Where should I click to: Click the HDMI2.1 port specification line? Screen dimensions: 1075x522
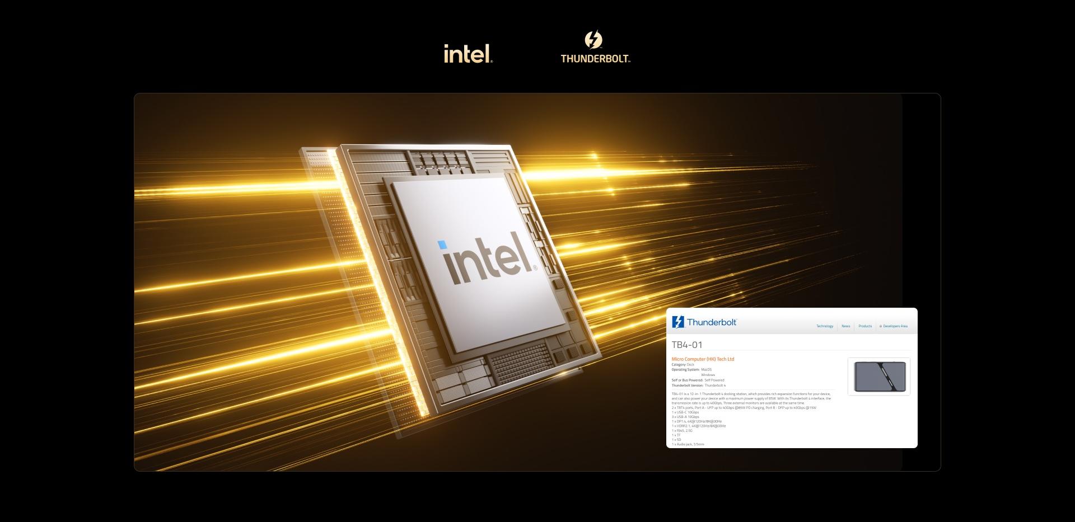click(x=698, y=426)
